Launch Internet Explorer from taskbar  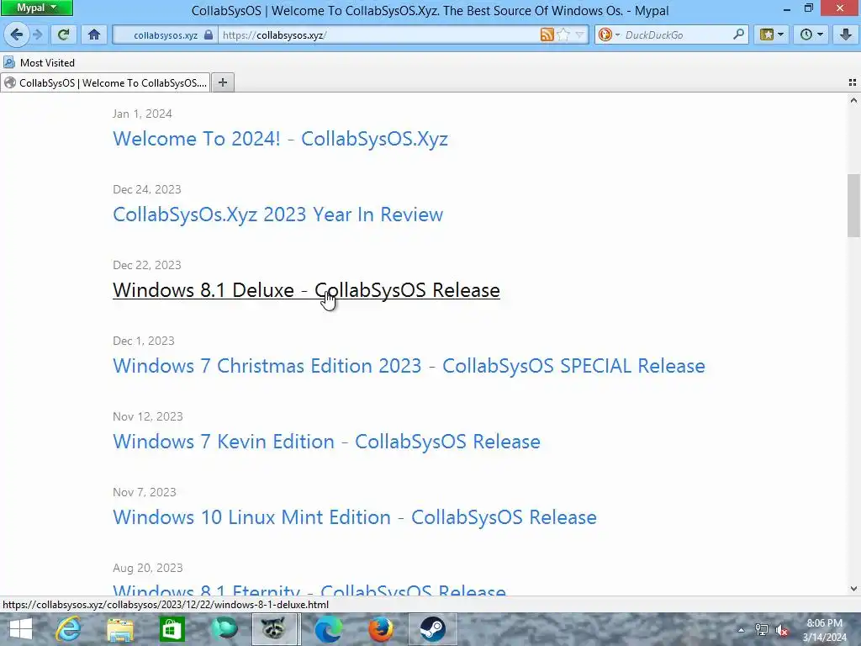point(68,629)
